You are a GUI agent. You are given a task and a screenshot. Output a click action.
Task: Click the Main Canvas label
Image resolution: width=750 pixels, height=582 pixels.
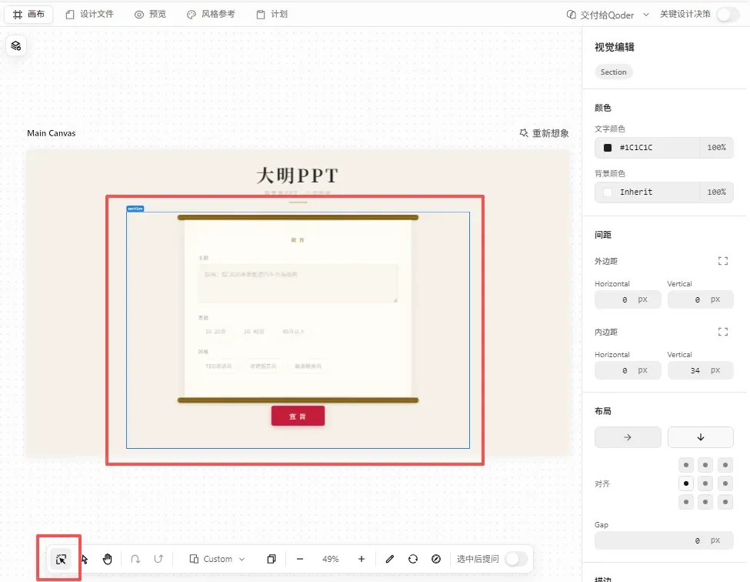tap(52, 133)
